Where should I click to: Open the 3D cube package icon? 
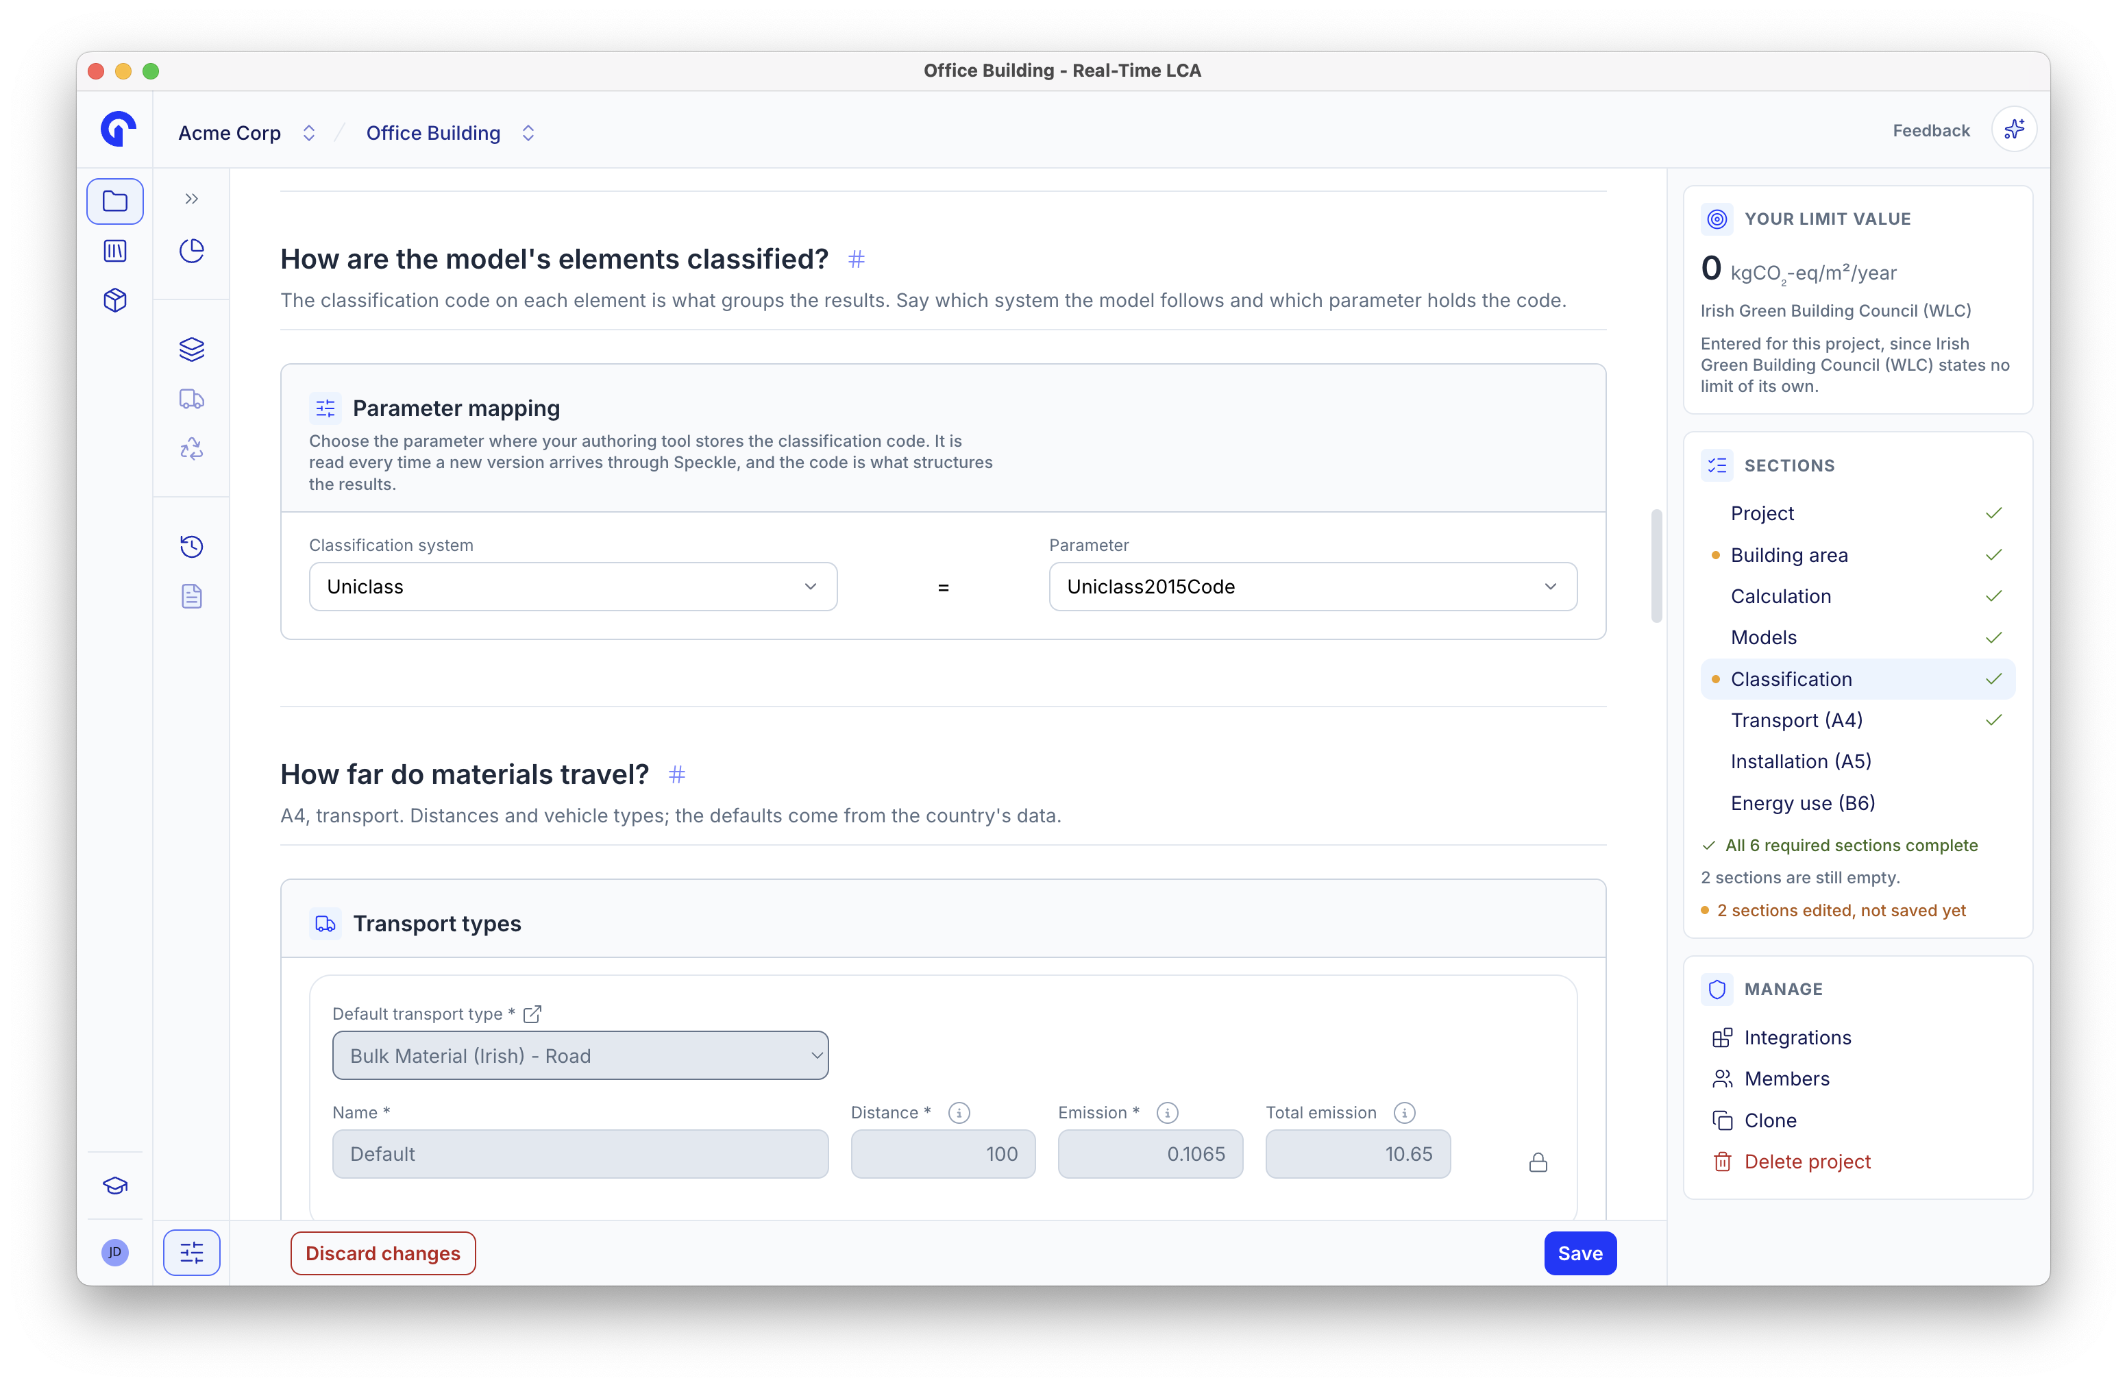point(114,300)
